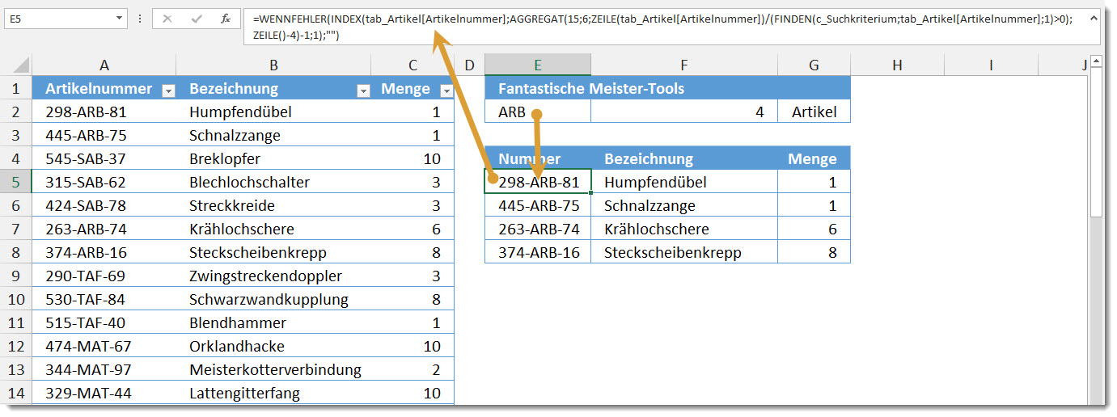Click the Fantastische Meister-Tools header cell
1117x417 pixels.
pyautogui.click(x=667, y=88)
